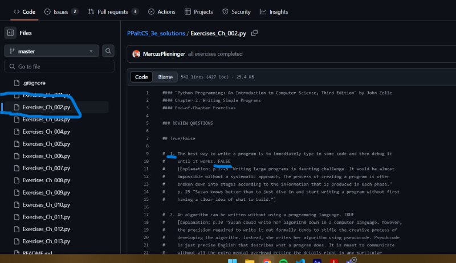Screen dimensions: 456x263
Task: Switch to the Blame view
Action: pyautogui.click(x=165, y=77)
